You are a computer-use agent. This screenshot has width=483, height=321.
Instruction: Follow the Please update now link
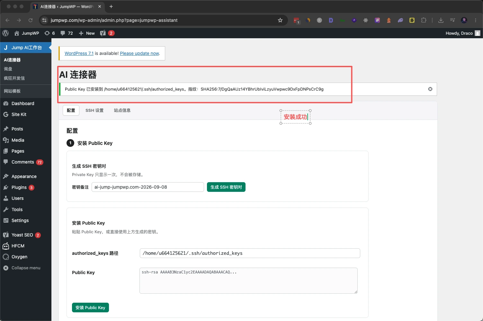[139, 53]
